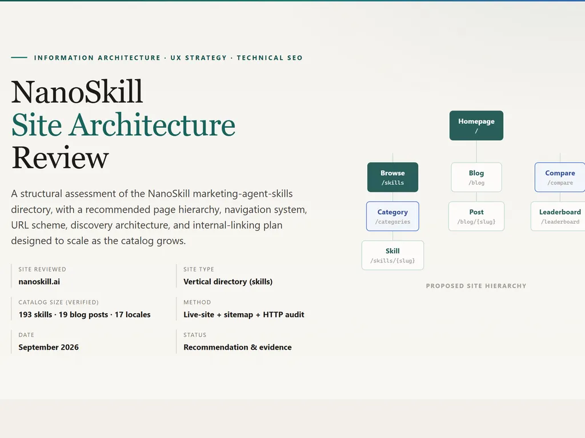585x438 pixels.
Task: Select the Compare /compare node
Action: (x=560, y=177)
